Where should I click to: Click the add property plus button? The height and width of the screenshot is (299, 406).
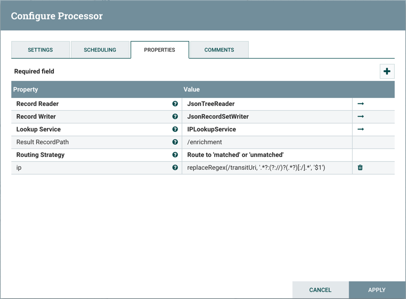[x=387, y=71]
